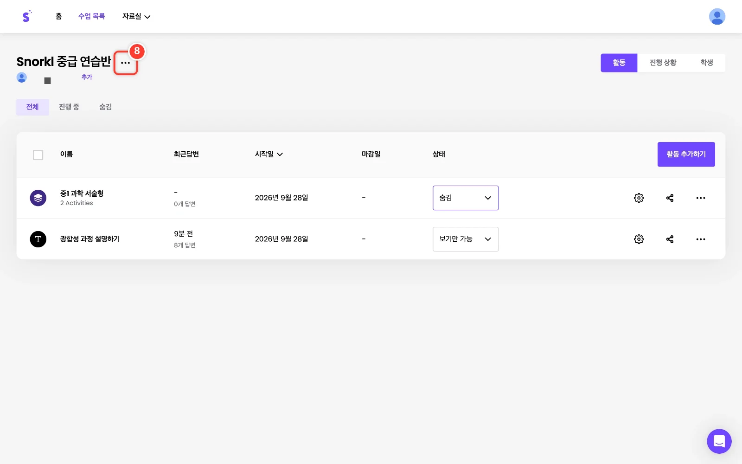Open settings gear for 광합성 과정 설명하기

[x=639, y=239]
